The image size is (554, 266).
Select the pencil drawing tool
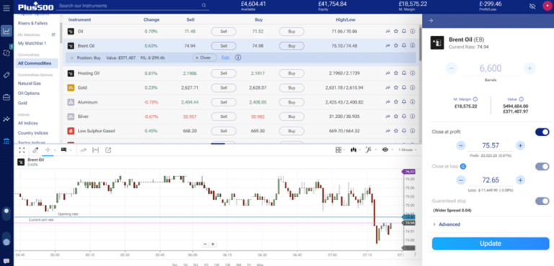click(35, 150)
